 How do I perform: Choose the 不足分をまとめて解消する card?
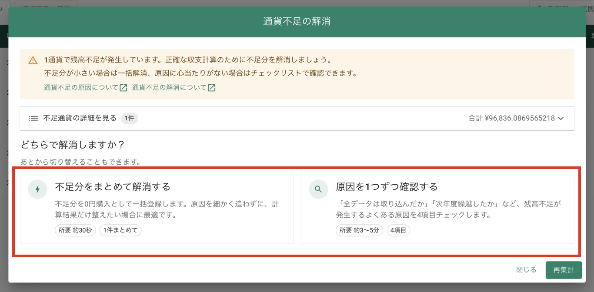(157, 208)
